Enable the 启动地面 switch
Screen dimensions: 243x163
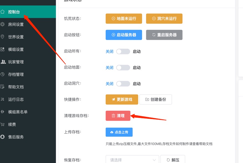123,68
